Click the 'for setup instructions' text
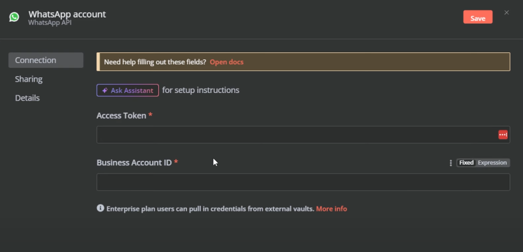523x252 pixels. (201, 90)
